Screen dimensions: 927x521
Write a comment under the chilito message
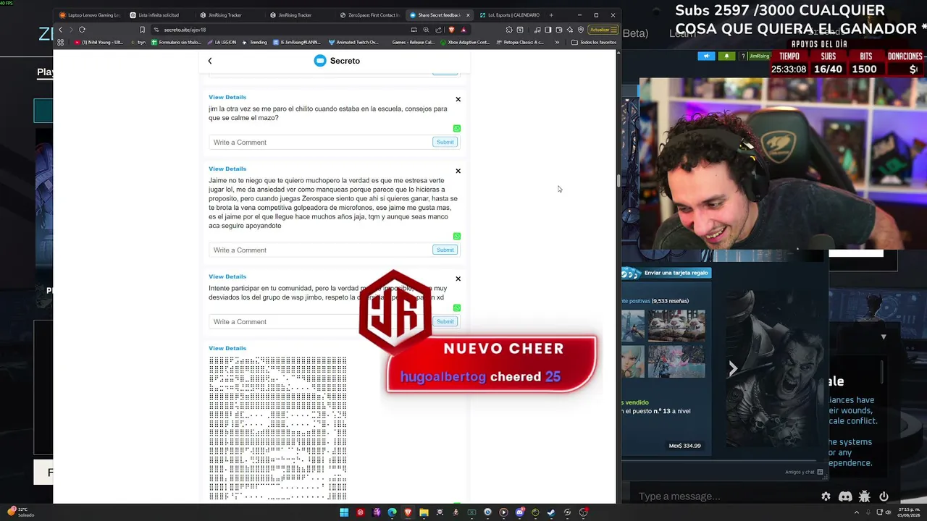click(320, 142)
